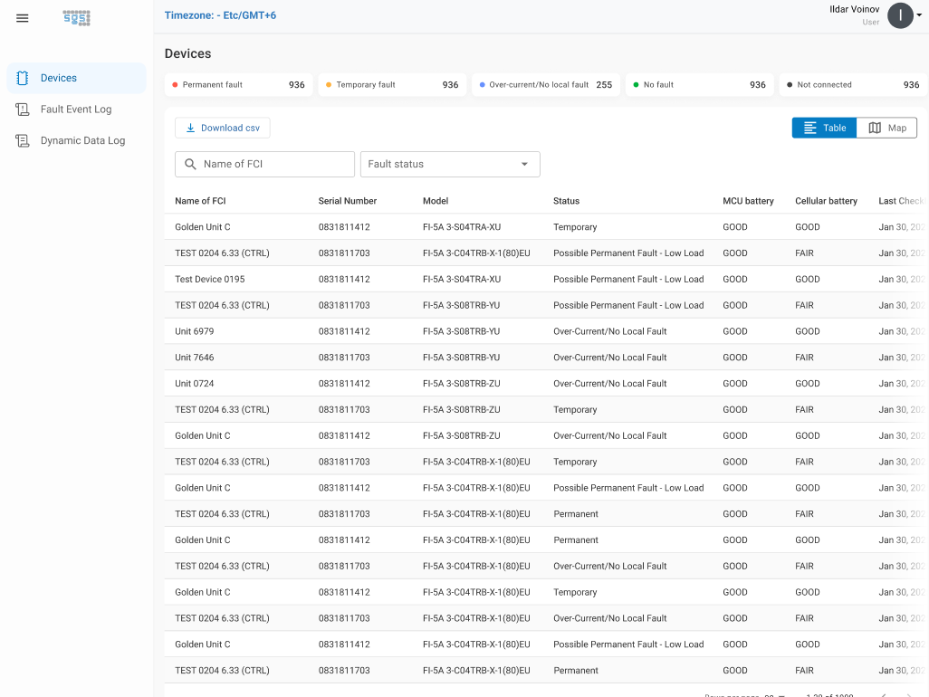Image resolution: width=929 pixels, height=697 pixels.
Task: Click the Devices sidebar icon
Action: [x=23, y=78]
